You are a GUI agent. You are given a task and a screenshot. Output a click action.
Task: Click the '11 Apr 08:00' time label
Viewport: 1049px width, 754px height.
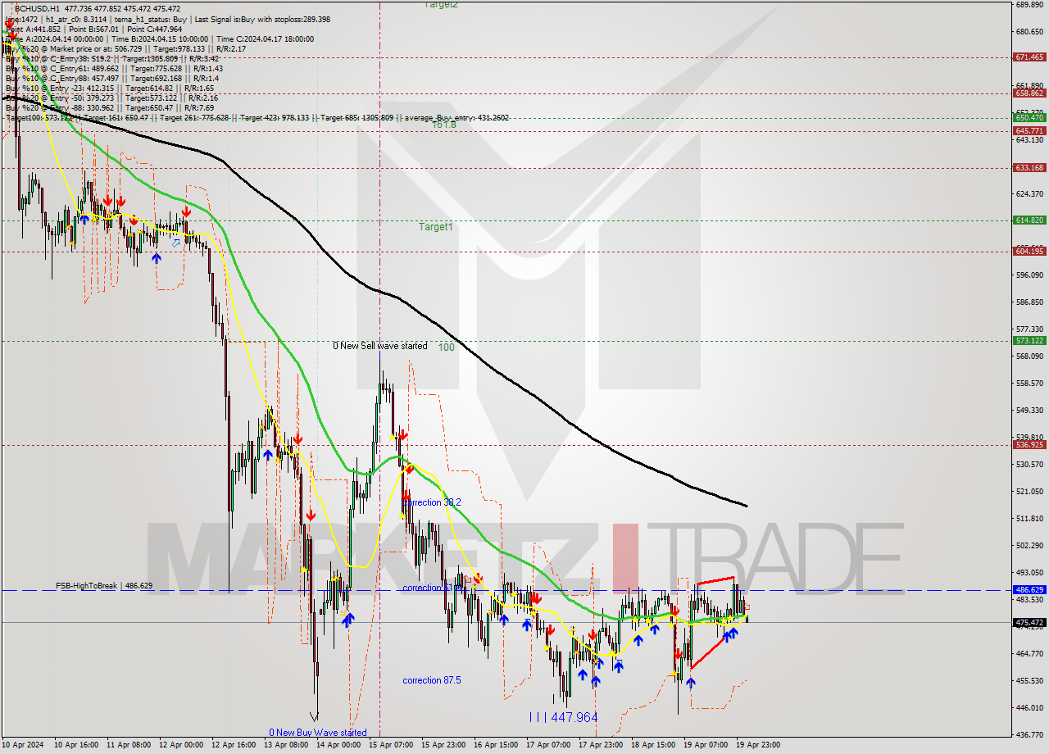(127, 745)
